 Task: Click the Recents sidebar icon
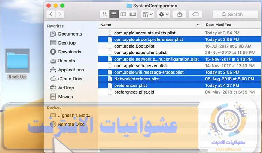click(x=53, y=61)
